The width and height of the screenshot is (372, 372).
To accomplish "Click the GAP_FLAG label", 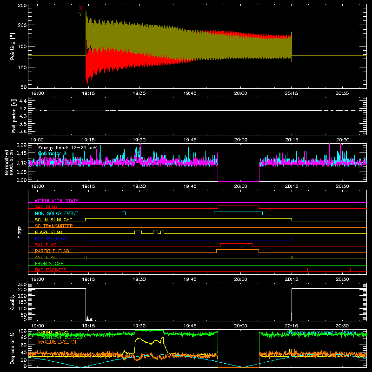I will (46, 207).
